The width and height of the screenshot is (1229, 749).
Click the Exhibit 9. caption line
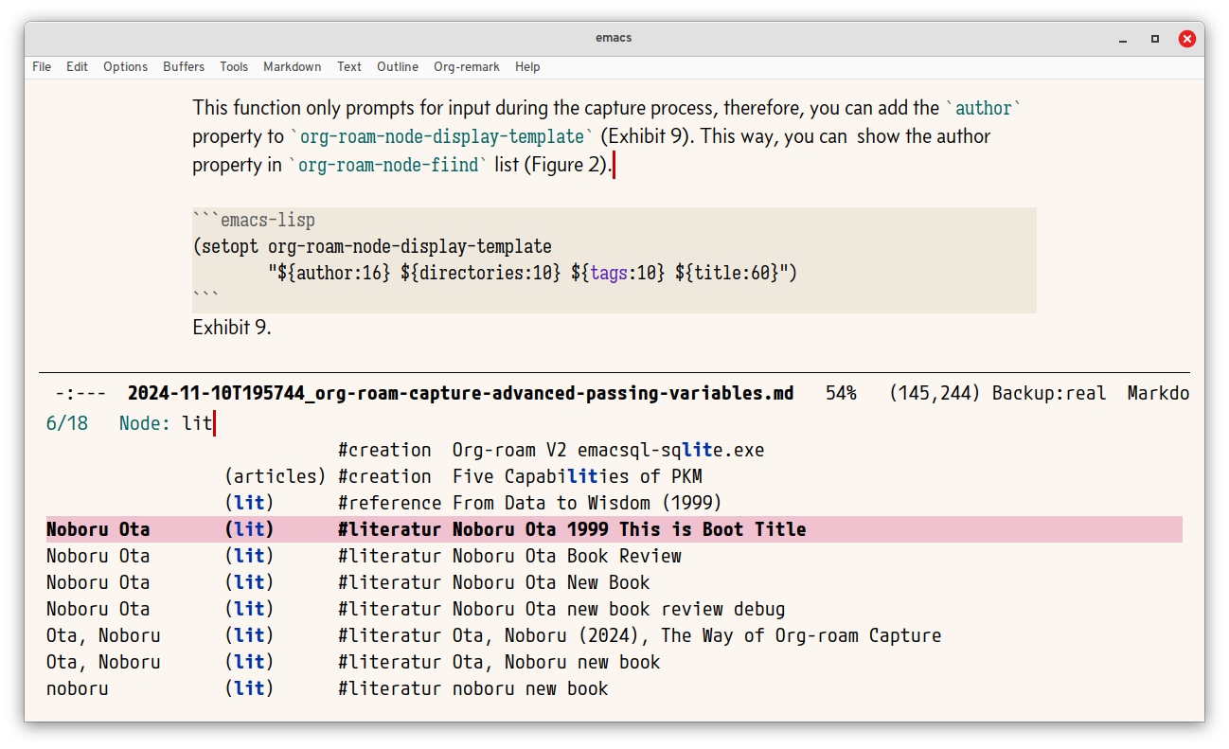tap(232, 328)
